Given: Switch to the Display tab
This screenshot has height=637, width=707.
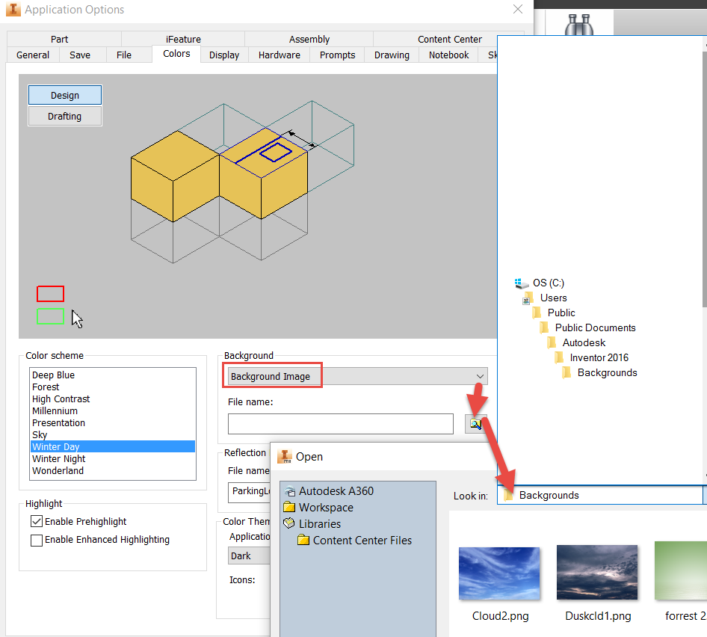Looking at the screenshot, I should coord(224,55).
